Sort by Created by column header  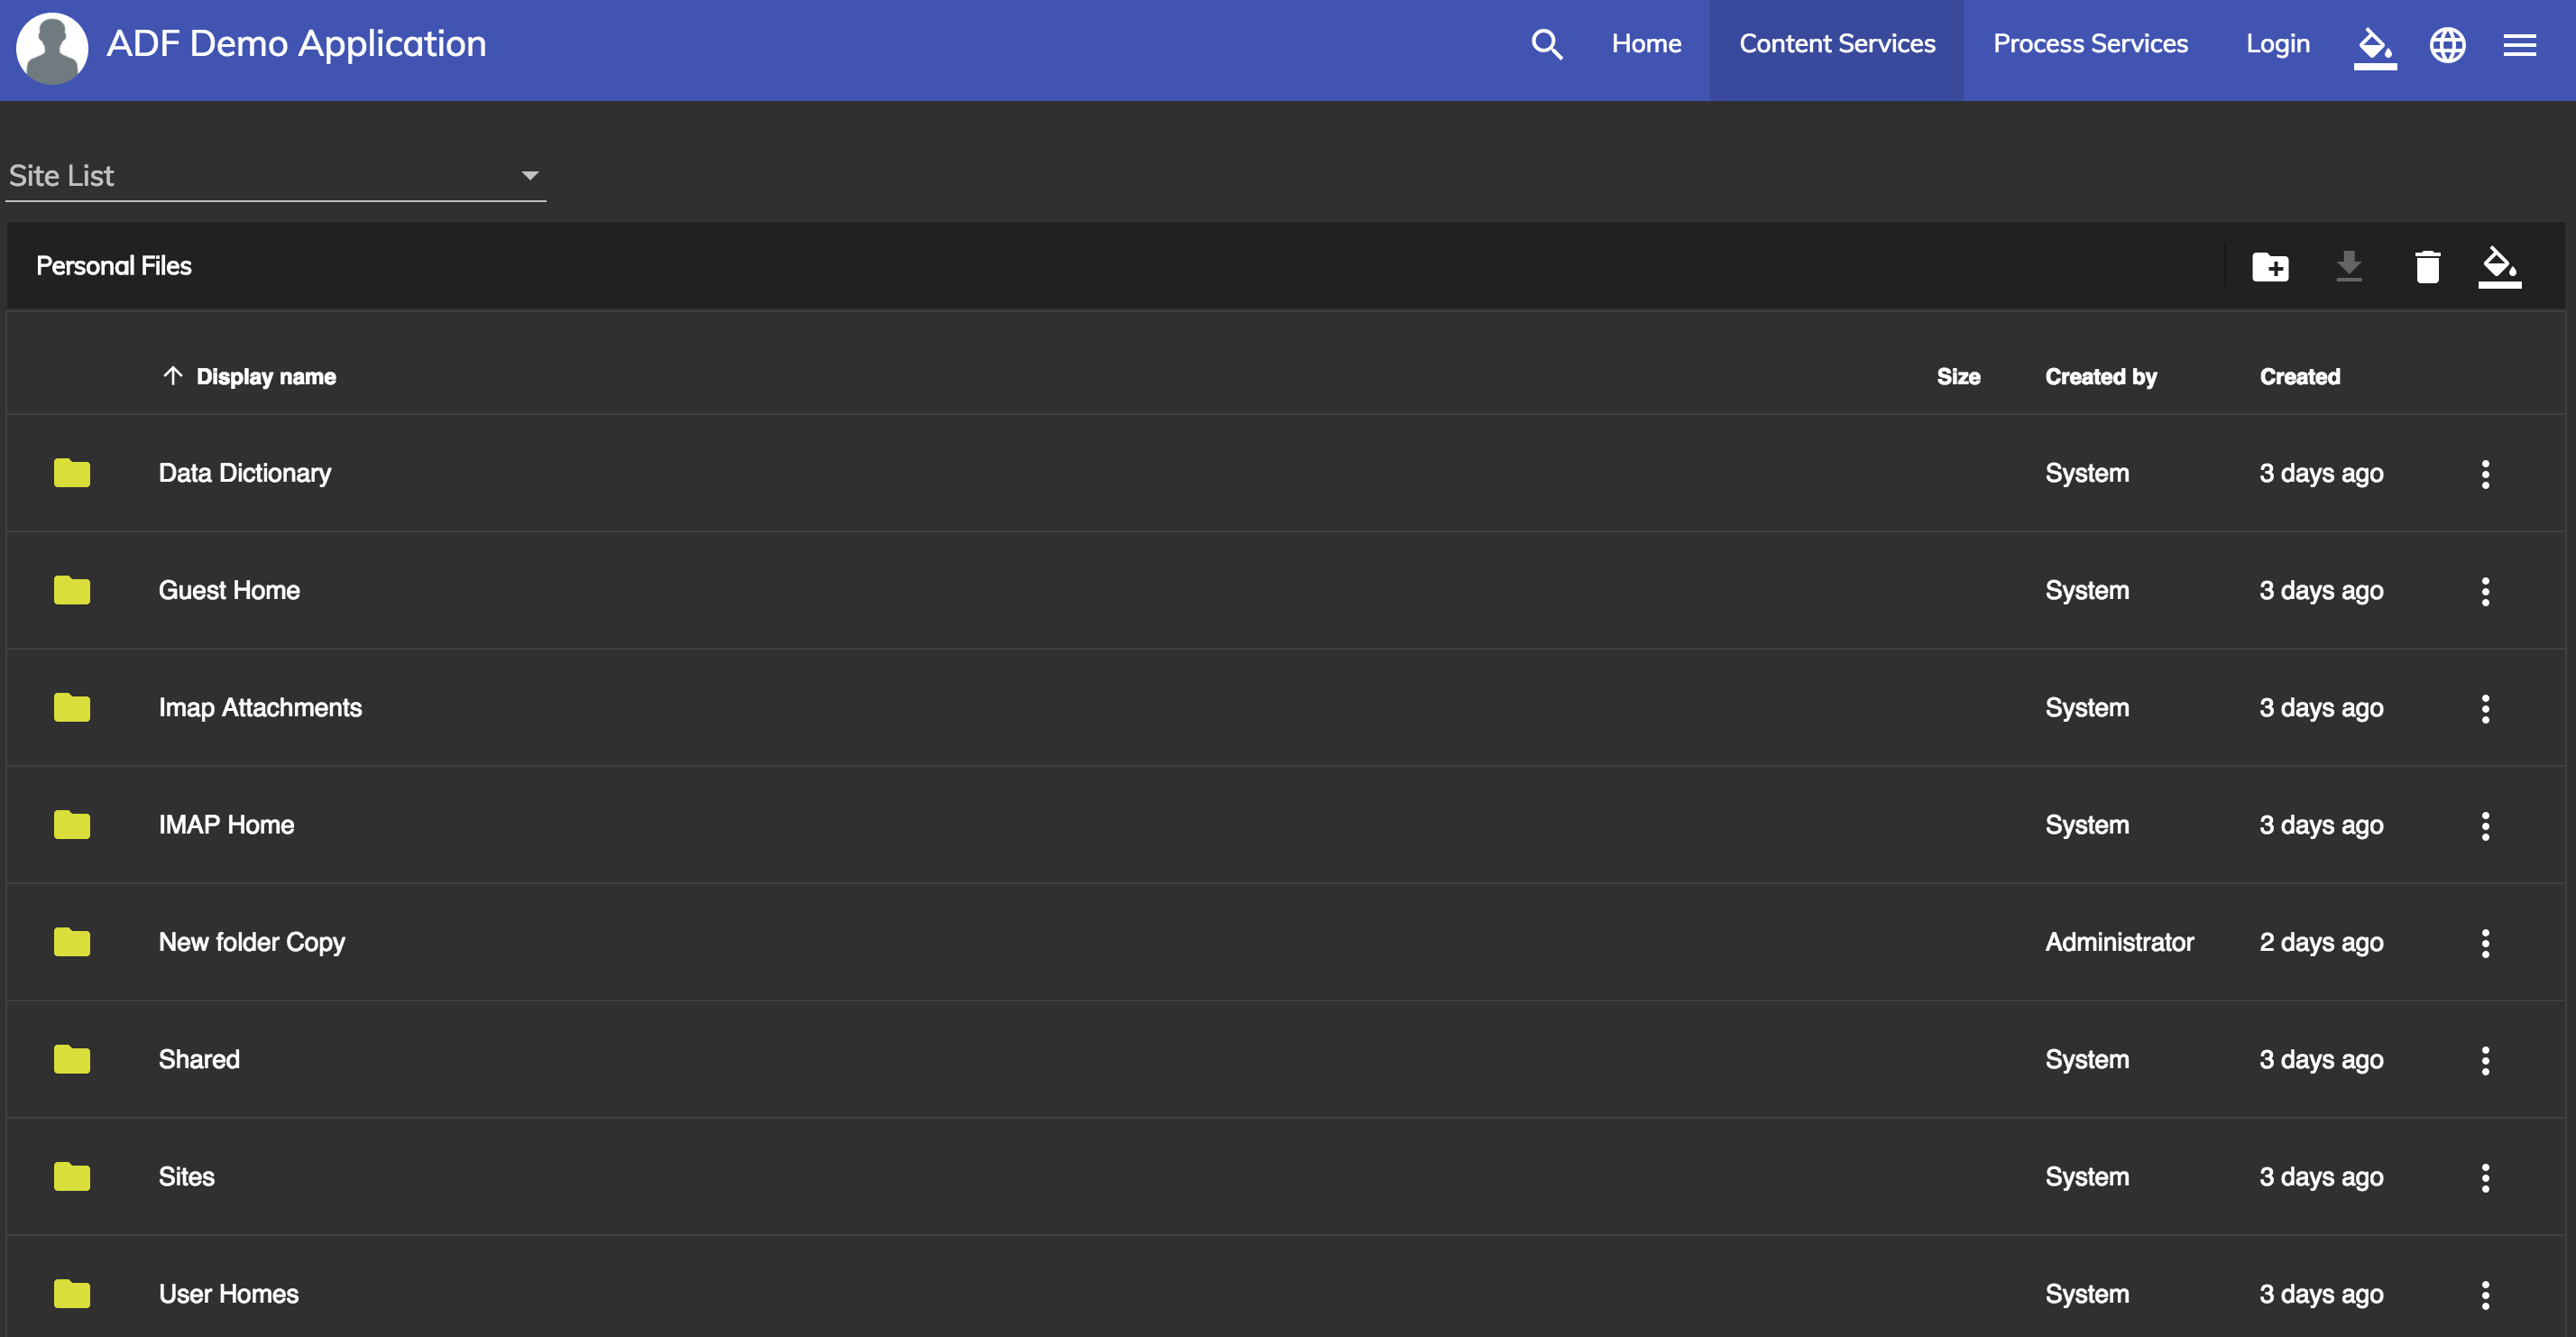[x=2101, y=377]
